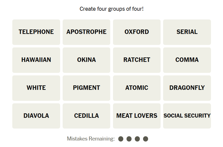Choose the RATCHET tile
Screen dimensions: 223x147
click(x=137, y=60)
